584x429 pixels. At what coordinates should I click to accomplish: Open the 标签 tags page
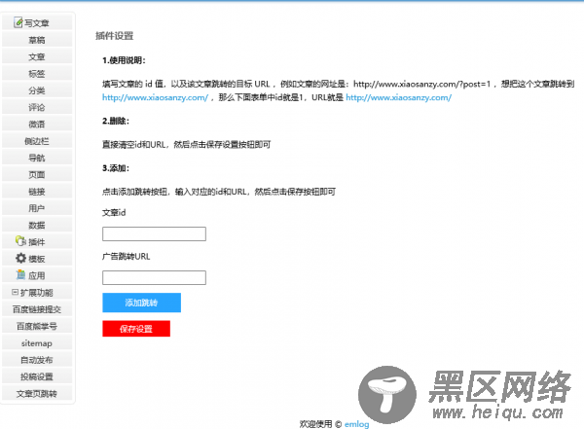(x=37, y=73)
